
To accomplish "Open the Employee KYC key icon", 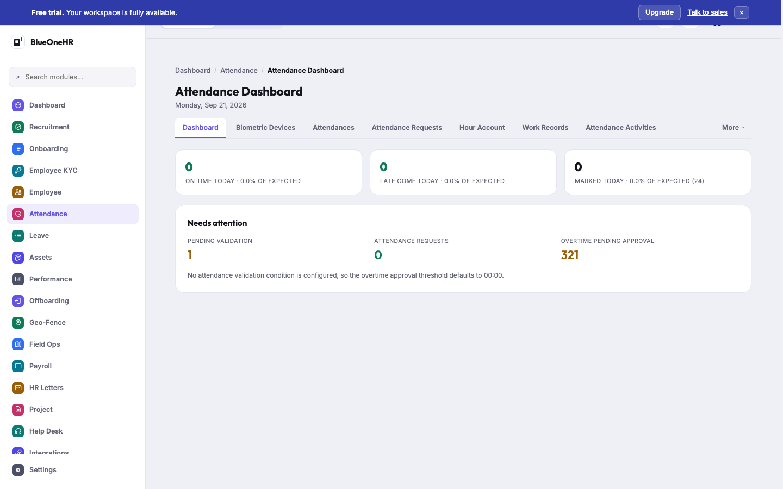I will pyautogui.click(x=18, y=171).
